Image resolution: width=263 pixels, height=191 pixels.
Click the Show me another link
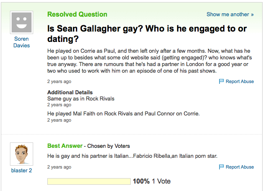[230, 15]
